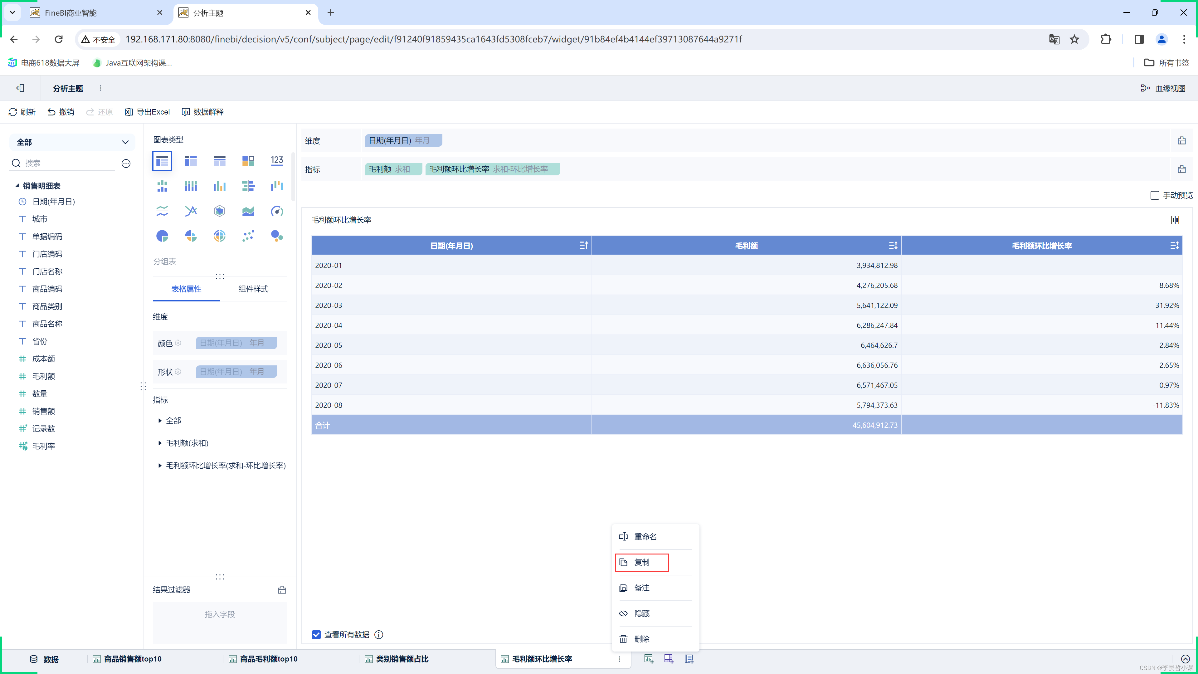
Task: Click the sort icon in 毛利额 column header
Action: 893,245
